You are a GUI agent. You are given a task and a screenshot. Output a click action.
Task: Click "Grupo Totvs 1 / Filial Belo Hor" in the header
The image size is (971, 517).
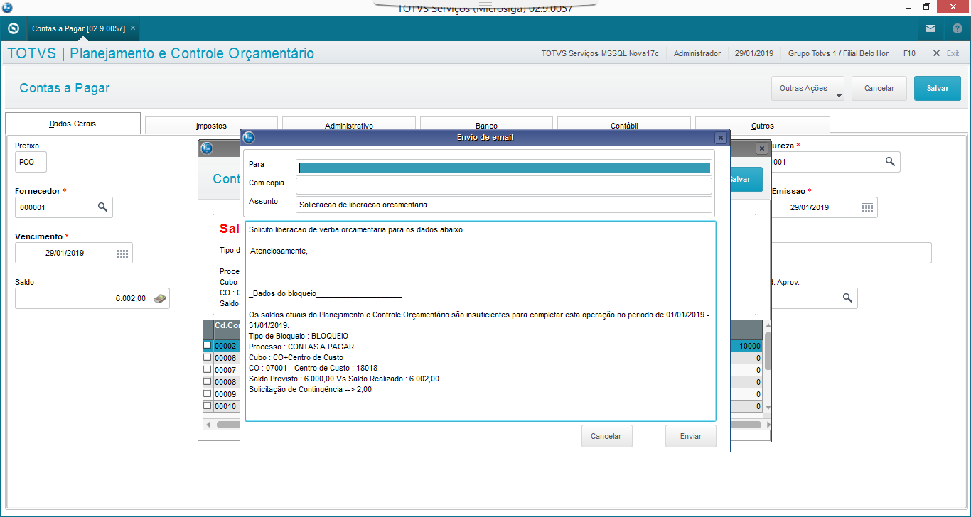point(838,53)
